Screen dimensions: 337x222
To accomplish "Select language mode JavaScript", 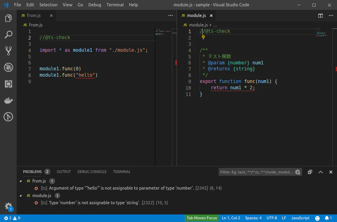I will pyautogui.click(x=300, y=218).
